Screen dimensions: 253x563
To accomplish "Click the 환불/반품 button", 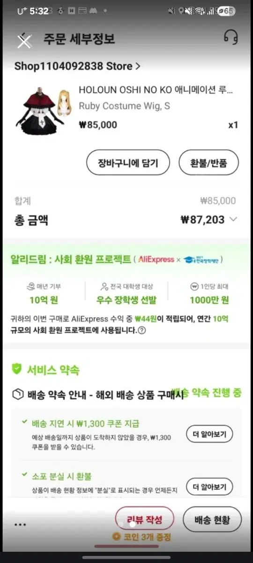I will click(208, 163).
